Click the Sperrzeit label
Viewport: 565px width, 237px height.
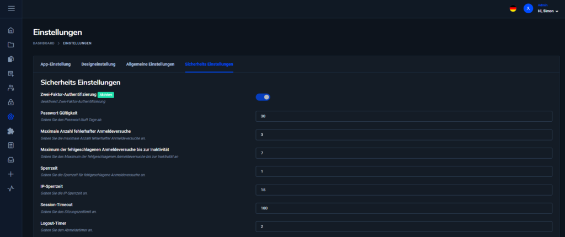pyautogui.click(x=49, y=168)
